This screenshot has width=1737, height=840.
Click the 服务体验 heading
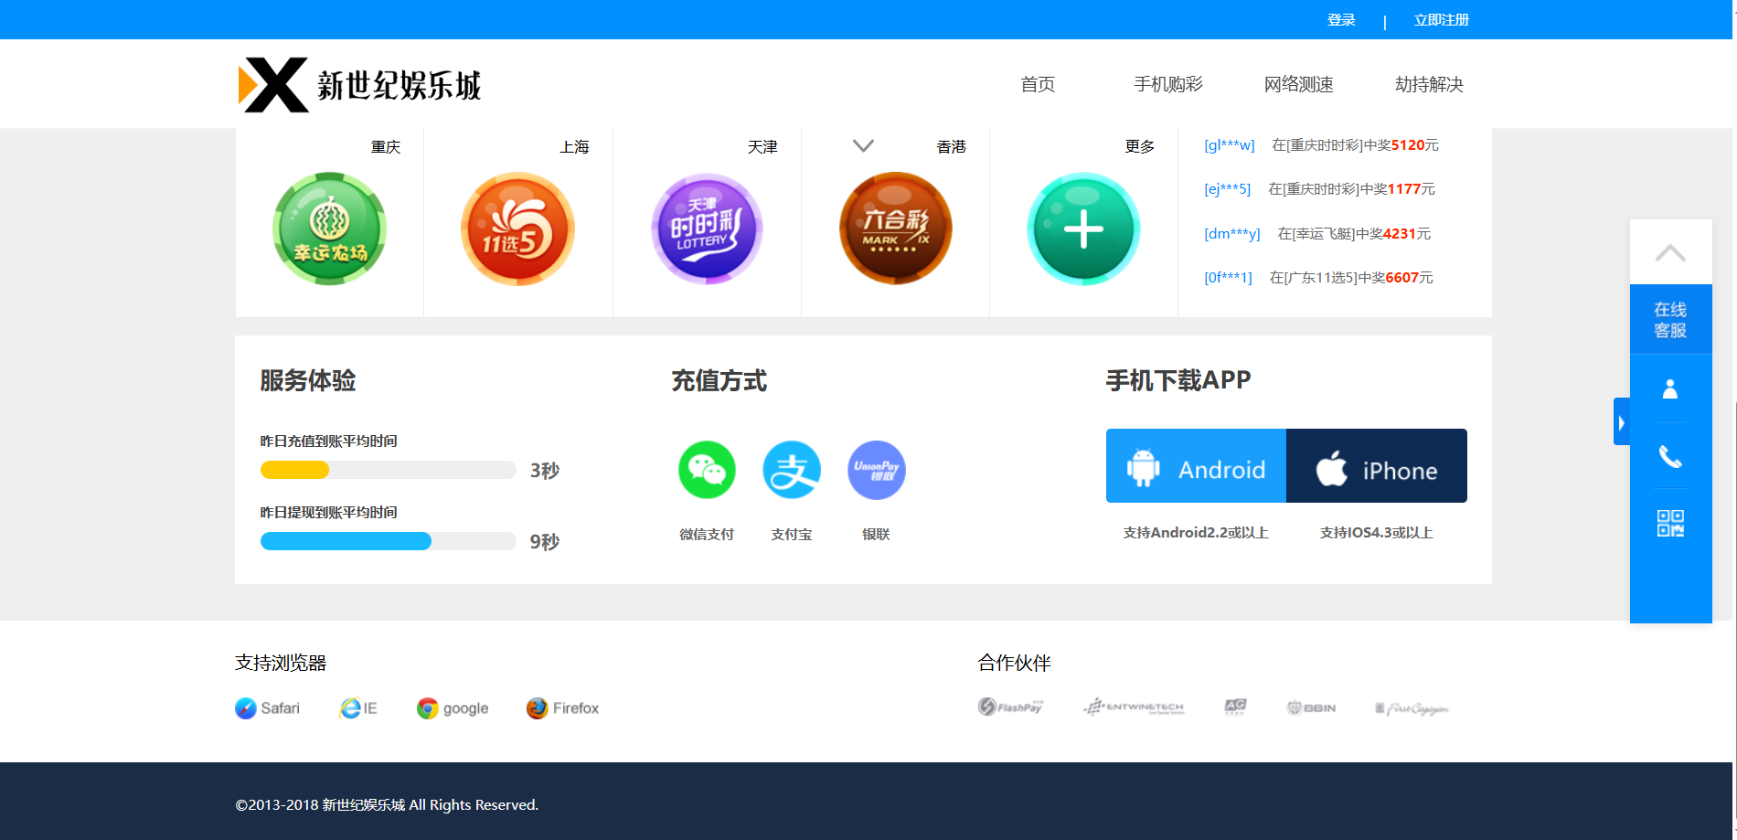coord(308,380)
